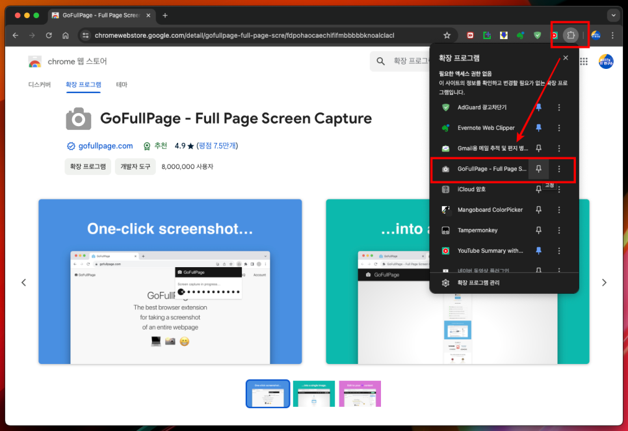Unpin Evernote Web Clipper from toolbar
Image resolution: width=628 pixels, height=431 pixels.
pos(538,128)
